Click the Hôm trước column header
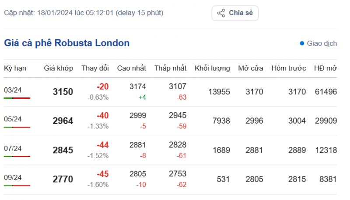Viewport: 350px width, 200px height. pyautogui.click(x=288, y=68)
